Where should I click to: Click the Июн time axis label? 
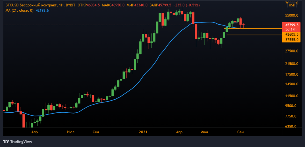pyautogui.click(x=204, y=132)
